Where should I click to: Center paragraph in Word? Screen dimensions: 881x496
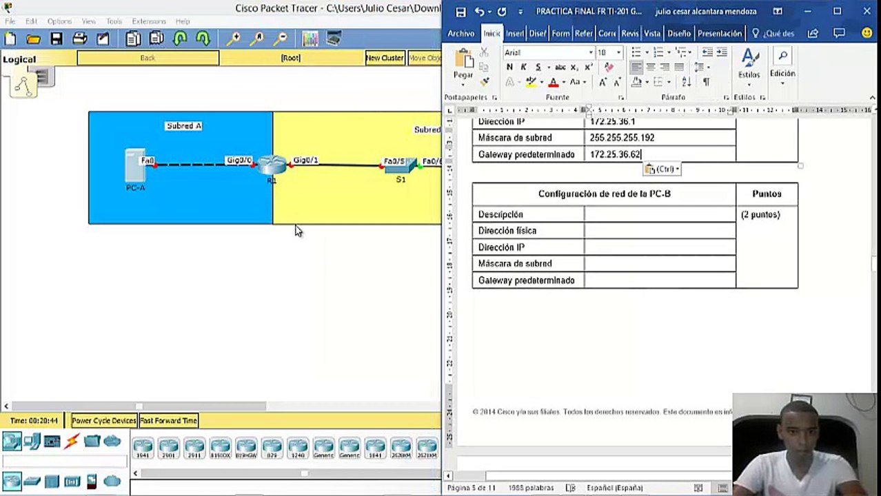(x=651, y=67)
